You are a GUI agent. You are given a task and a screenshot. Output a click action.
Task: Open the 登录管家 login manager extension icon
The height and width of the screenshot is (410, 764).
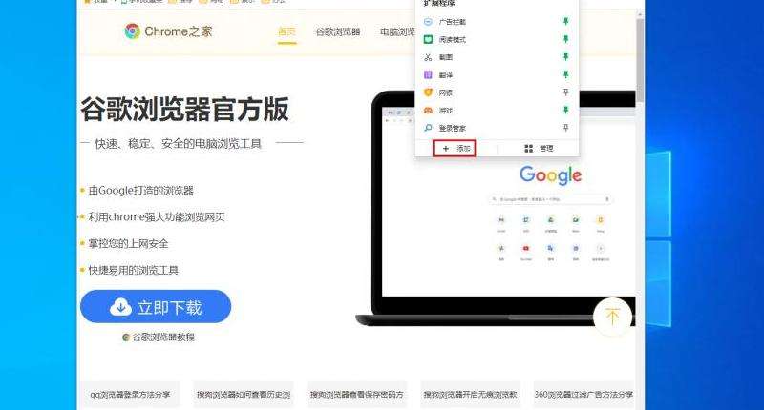click(428, 128)
